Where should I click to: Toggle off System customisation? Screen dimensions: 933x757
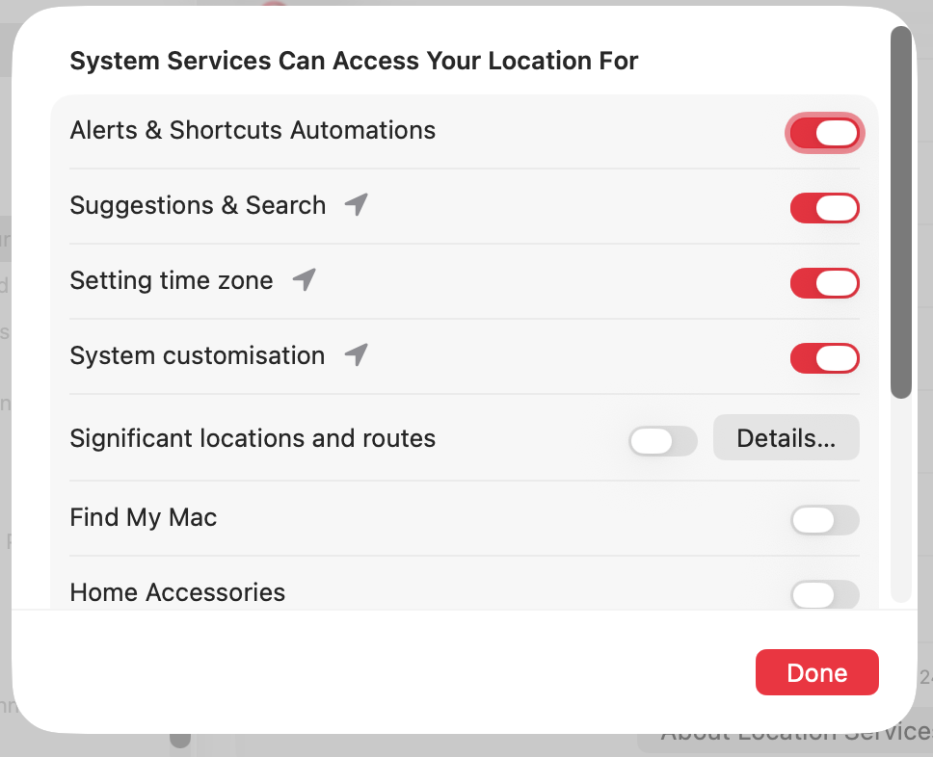825,358
